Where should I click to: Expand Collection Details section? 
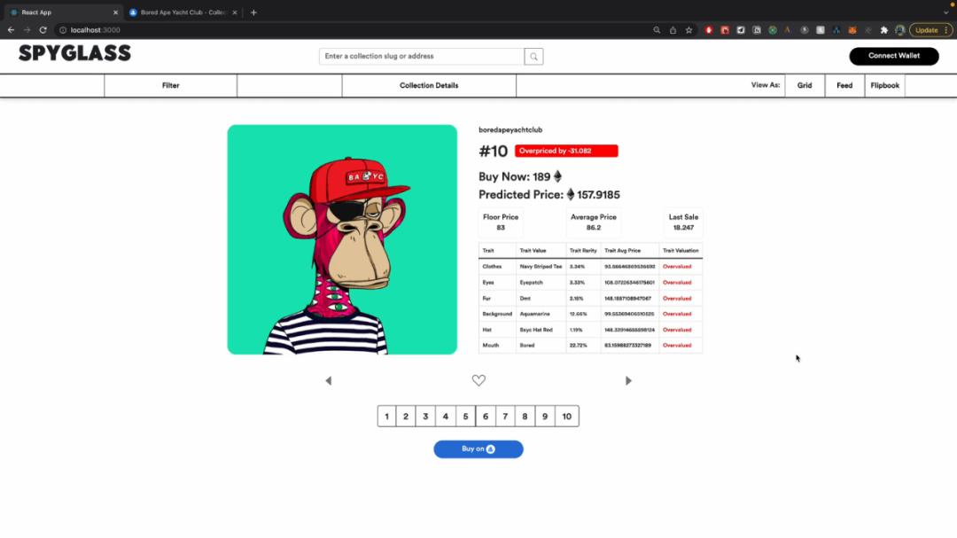(x=429, y=86)
